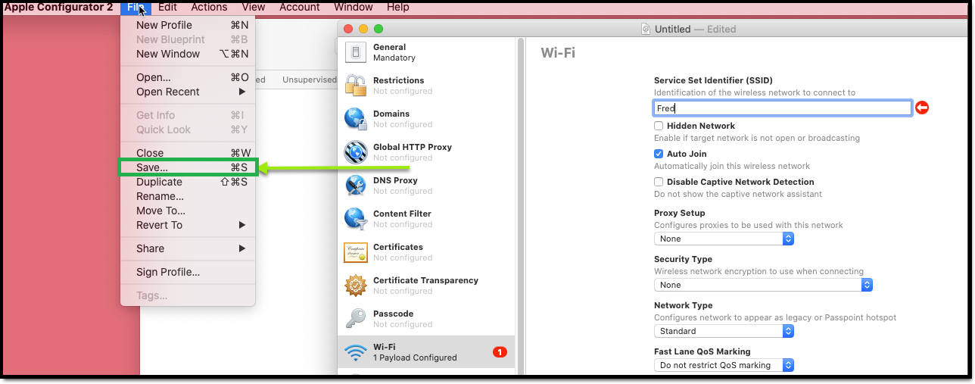Screen dimensions: 975x384
Task: Open the Fast Lane QoS Marking dropdown
Action: pyautogui.click(x=724, y=365)
